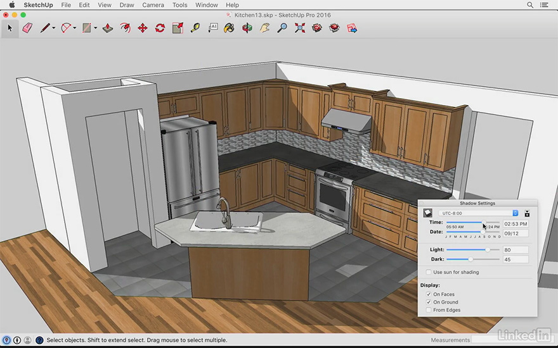Activate the Arc drawing tool
This screenshot has height=348, width=558.
click(x=66, y=28)
